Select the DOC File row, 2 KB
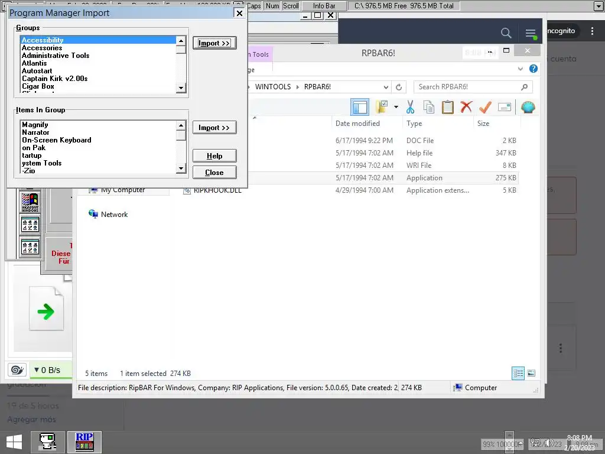This screenshot has height=454, width=605. pyautogui.click(x=384, y=141)
